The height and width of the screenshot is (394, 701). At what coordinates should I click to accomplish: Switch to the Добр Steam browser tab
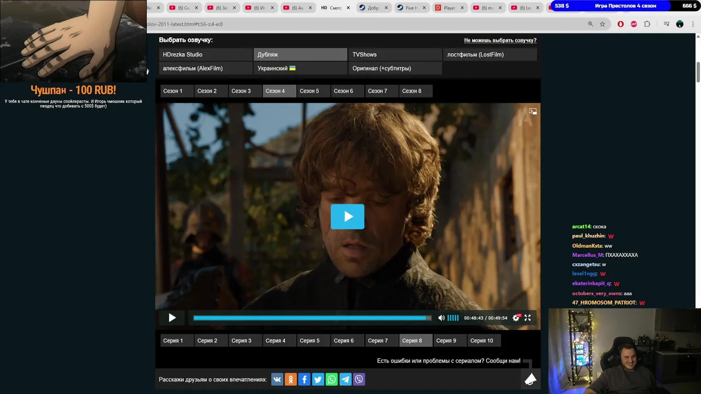373,8
